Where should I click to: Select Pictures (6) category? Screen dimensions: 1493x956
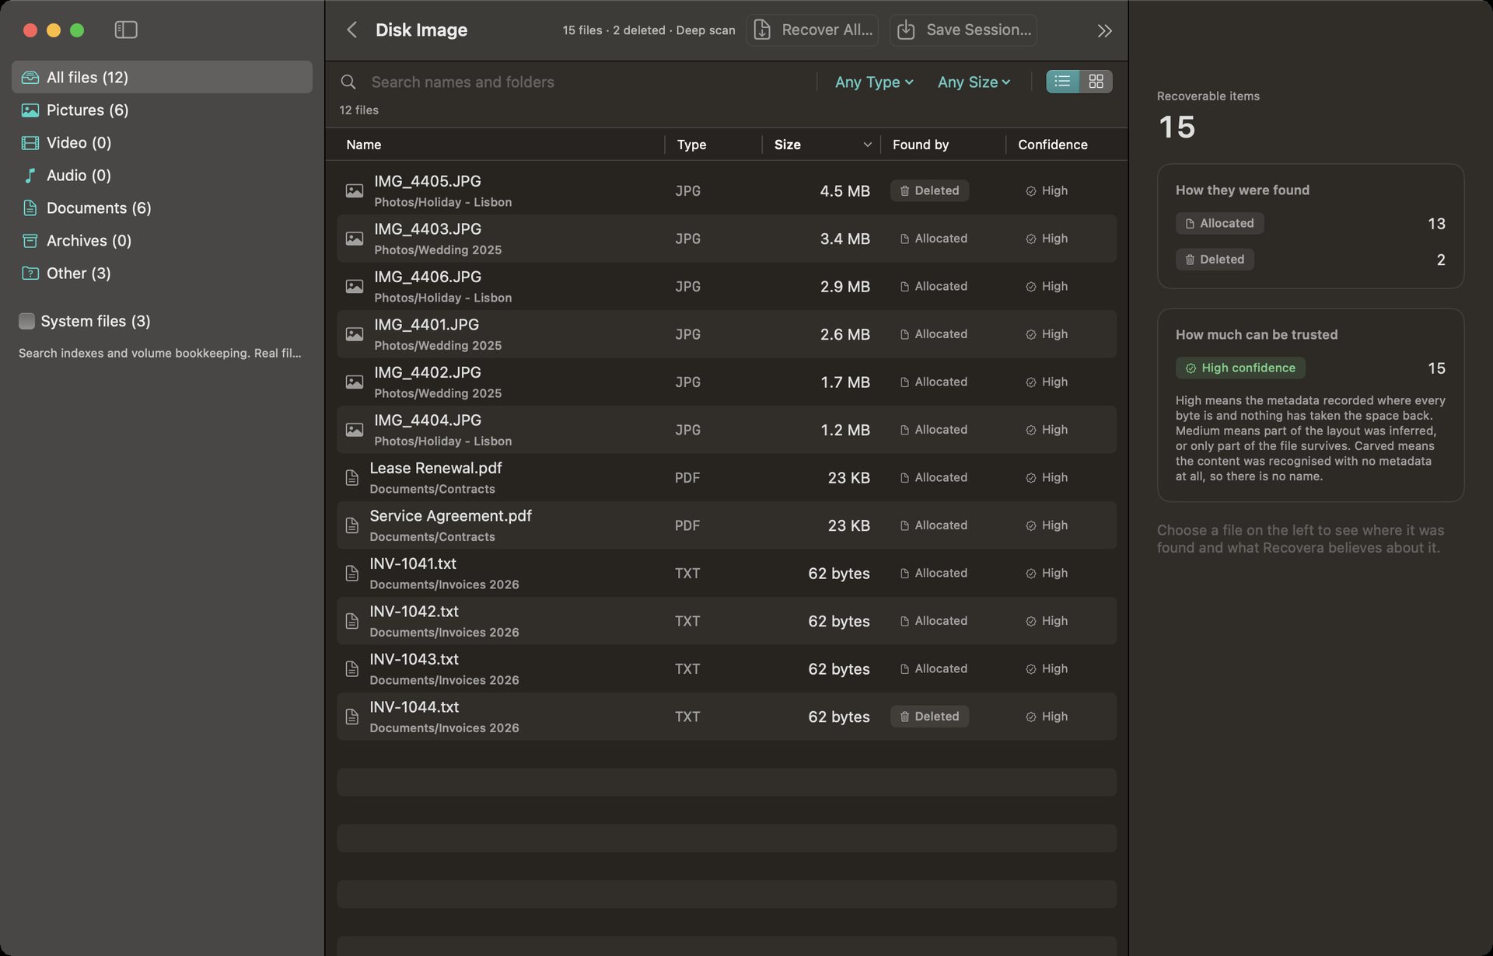(x=162, y=110)
